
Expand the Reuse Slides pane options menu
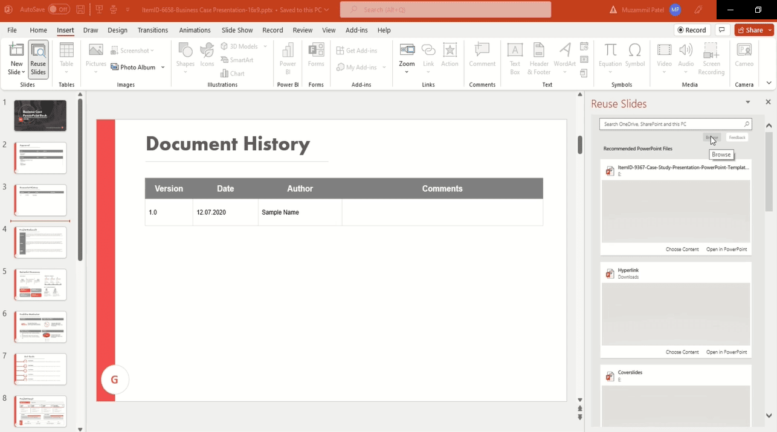[748, 102]
